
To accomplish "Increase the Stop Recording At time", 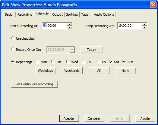I will pos(144,24).
